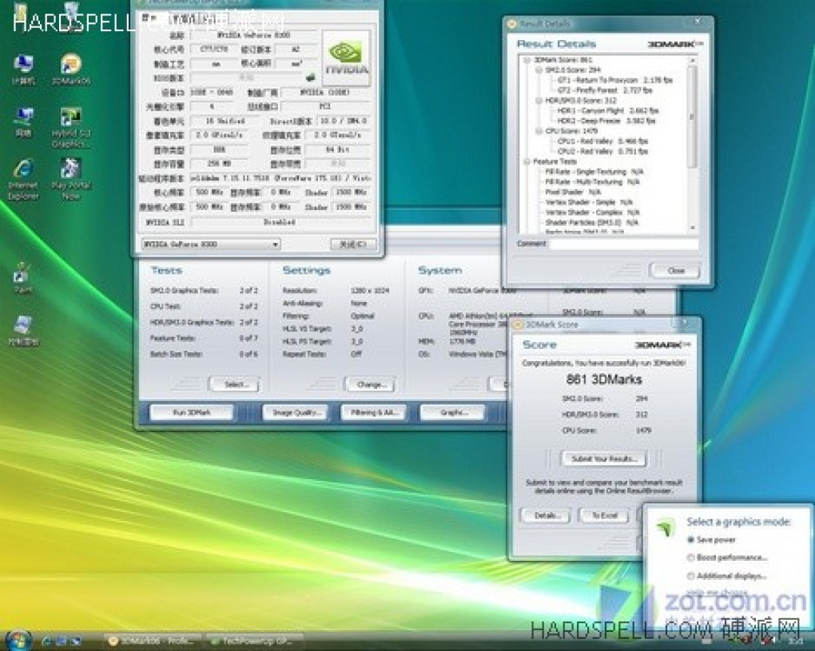Select the HDR2 - Deep Freeze row
Screen dimensions: 815x651
606,121
